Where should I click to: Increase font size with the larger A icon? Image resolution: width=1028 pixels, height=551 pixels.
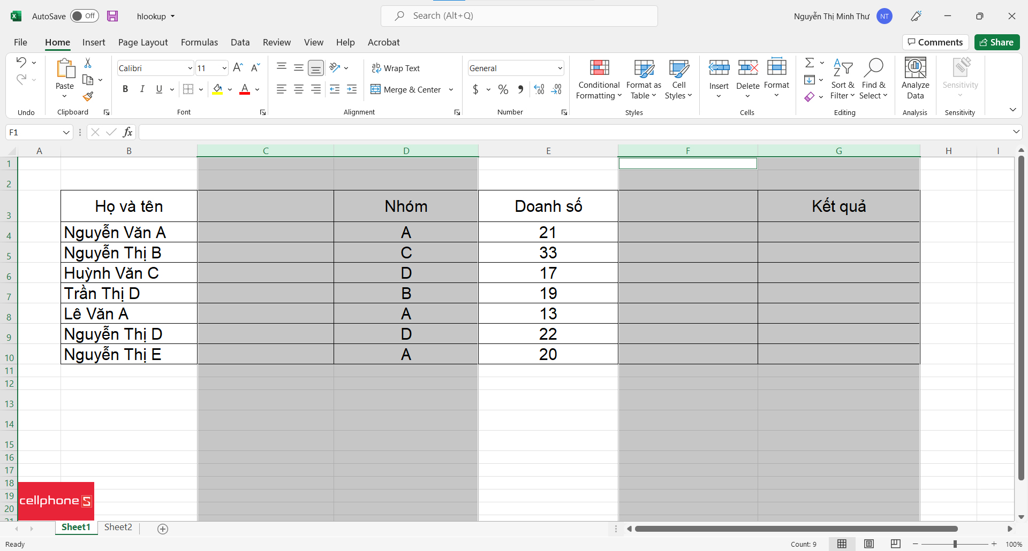coord(238,67)
